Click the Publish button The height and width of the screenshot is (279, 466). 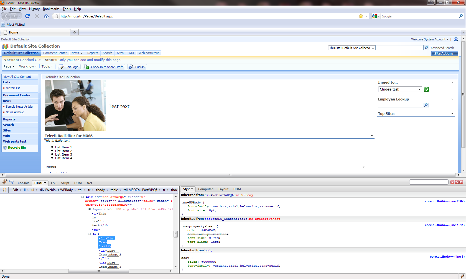(x=137, y=67)
